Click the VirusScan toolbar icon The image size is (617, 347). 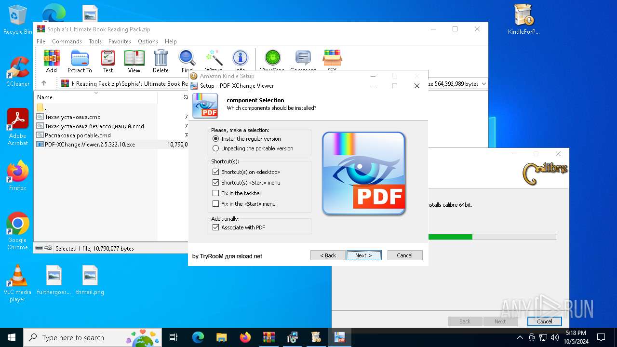pyautogui.click(x=272, y=61)
